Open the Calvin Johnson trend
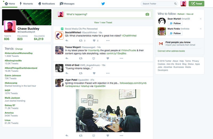 (13, 76)
